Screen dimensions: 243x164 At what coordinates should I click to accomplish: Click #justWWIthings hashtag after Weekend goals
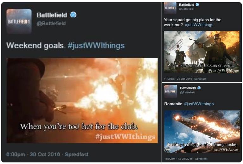96,46
